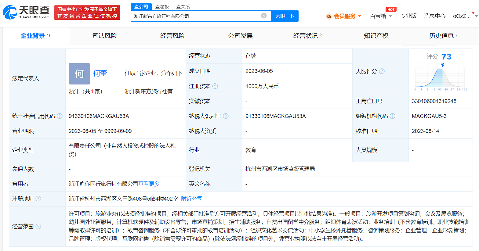Click the former name 浙江俞你同行旅行社有限公司

point(103,184)
